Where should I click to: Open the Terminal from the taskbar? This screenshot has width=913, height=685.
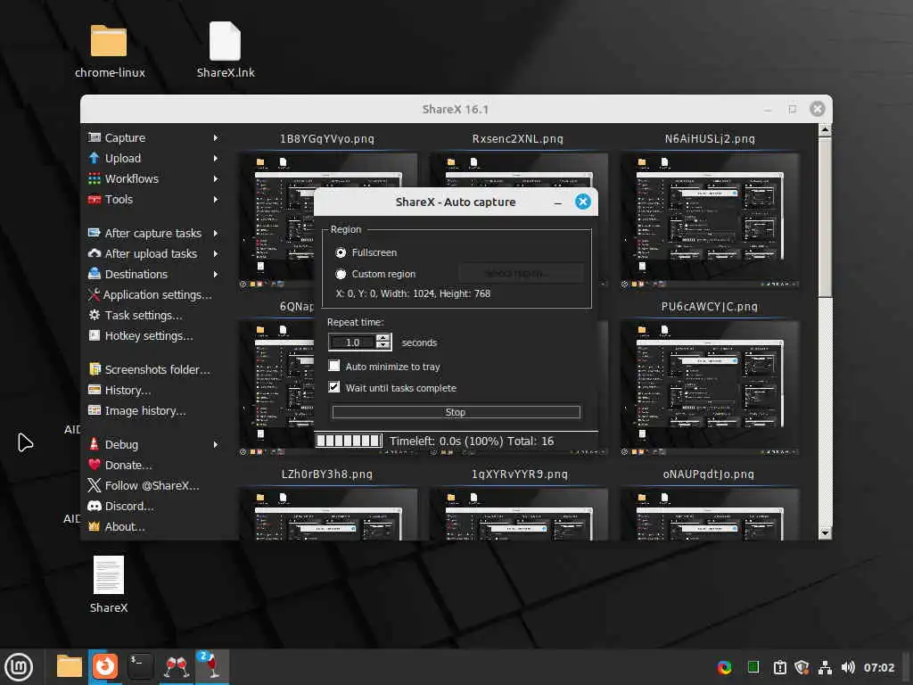click(140, 666)
